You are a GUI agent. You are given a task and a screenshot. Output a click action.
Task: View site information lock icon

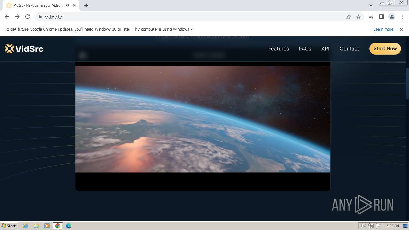tap(40, 17)
